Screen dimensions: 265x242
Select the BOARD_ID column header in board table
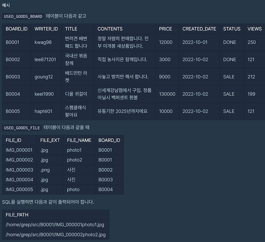click(x=17, y=29)
